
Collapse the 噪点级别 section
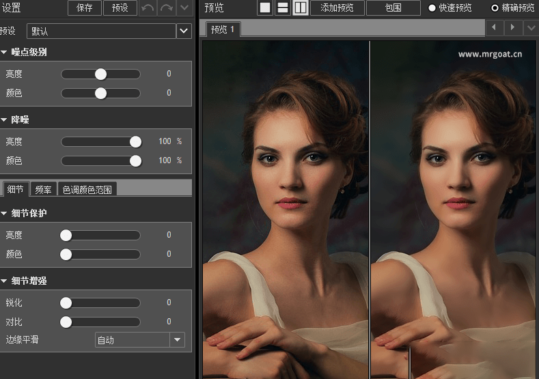point(5,53)
